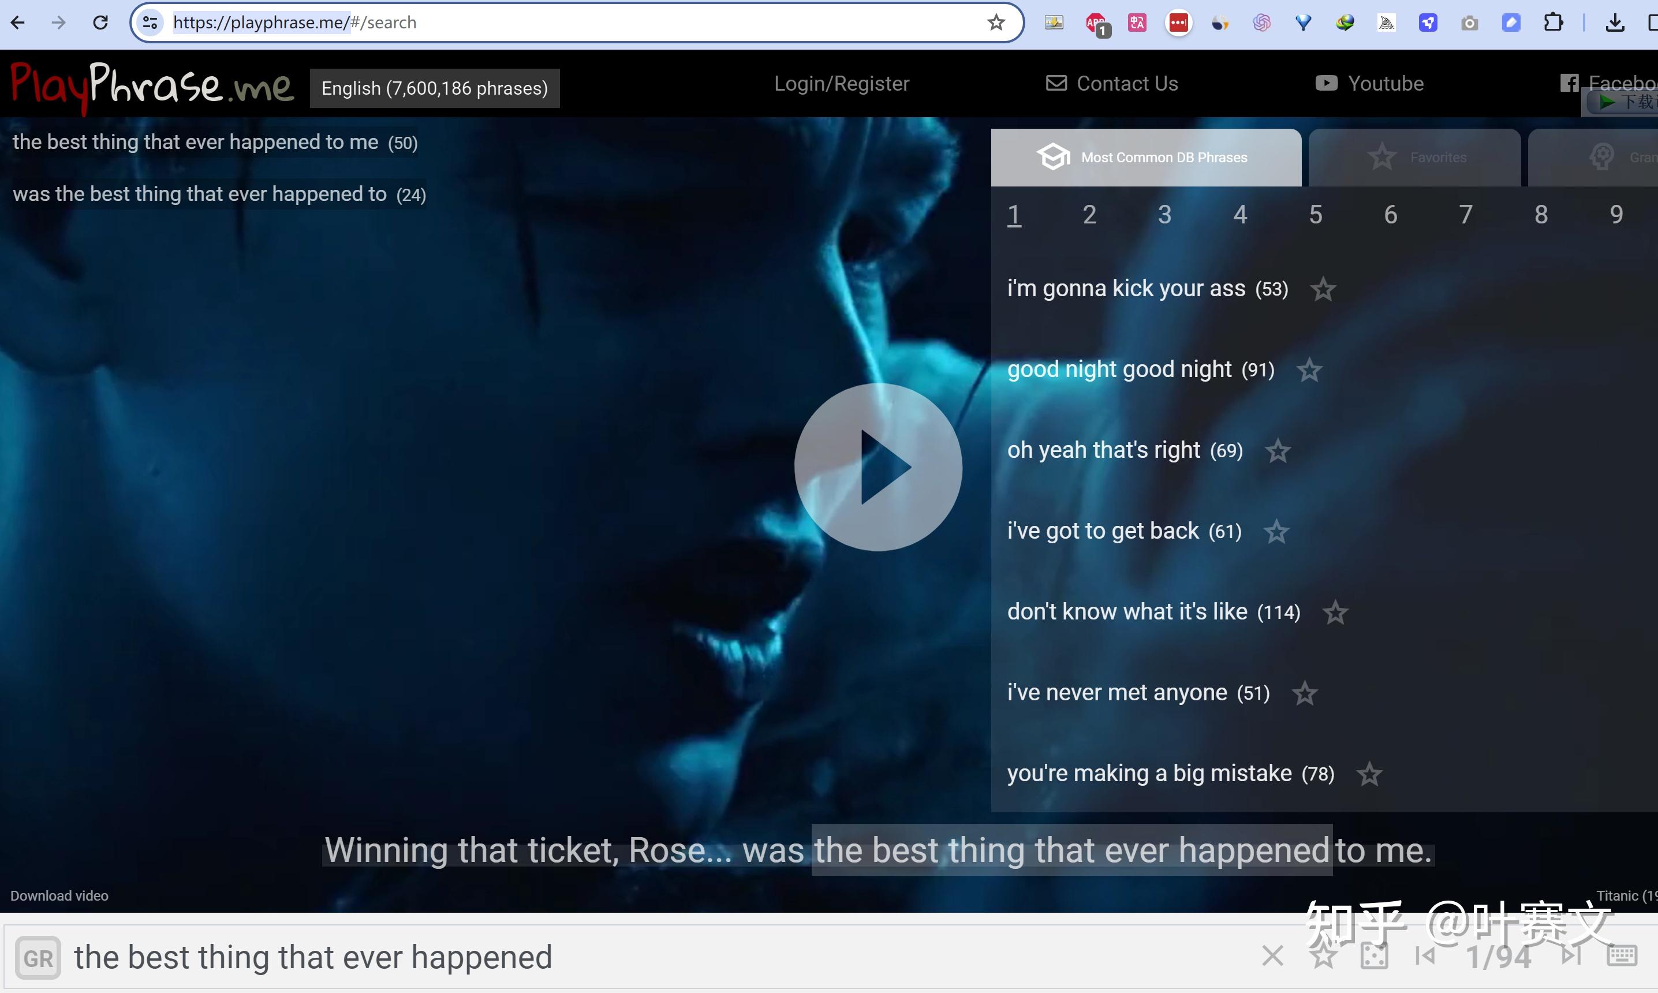Click the random phrase dice icon

pyautogui.click(x=1375, y=956)
